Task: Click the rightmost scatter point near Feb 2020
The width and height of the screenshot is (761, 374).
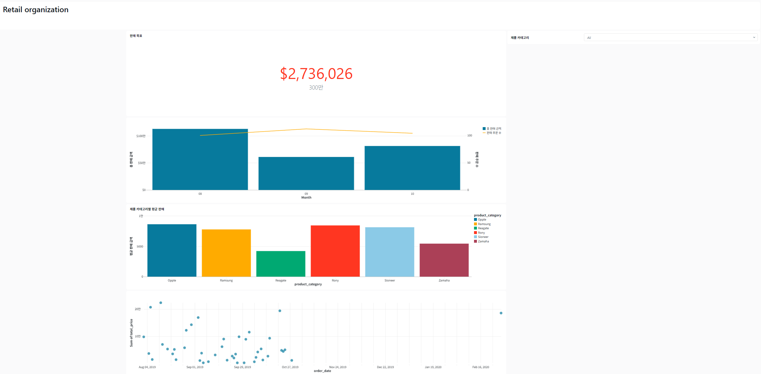Action: coord(501,313)
